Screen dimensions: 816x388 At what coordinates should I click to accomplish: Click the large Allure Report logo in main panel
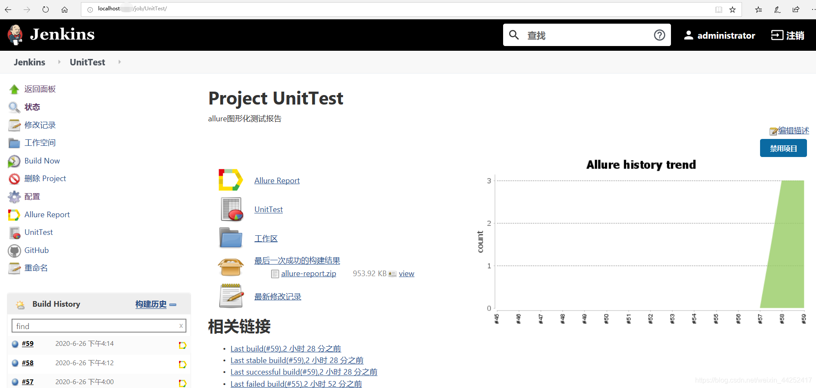(231, 180)
